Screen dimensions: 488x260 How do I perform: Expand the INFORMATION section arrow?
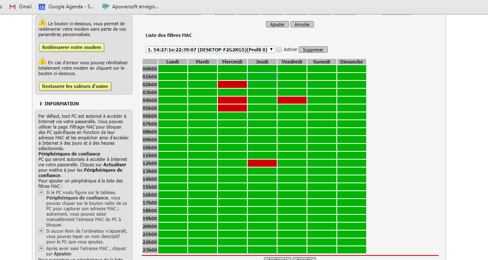point(41,104)
